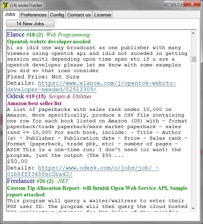The height and width of the screenshot is (224, 203).
Task: Click the '$50.00' price line
Action: point(17,161)
